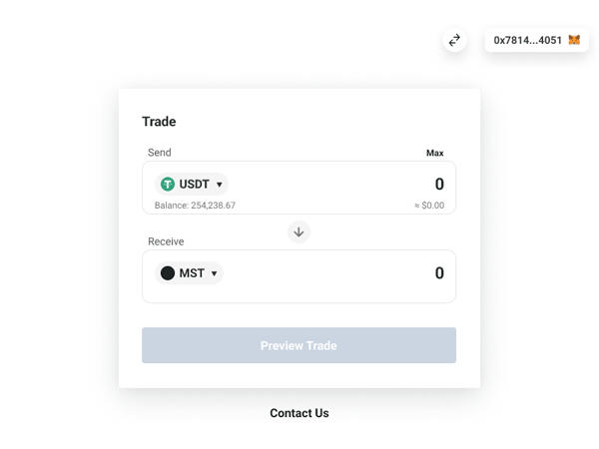Click the MetaMask fox icon
599x449 pixels.
[574, 40]
